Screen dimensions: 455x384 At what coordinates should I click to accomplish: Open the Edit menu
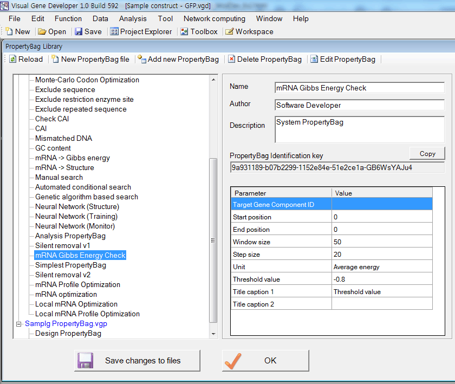coord(38,18)
